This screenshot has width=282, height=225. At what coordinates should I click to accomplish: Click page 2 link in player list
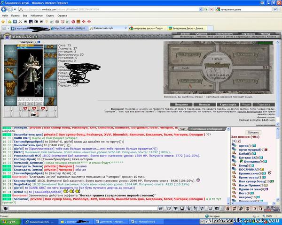[239, 141]
